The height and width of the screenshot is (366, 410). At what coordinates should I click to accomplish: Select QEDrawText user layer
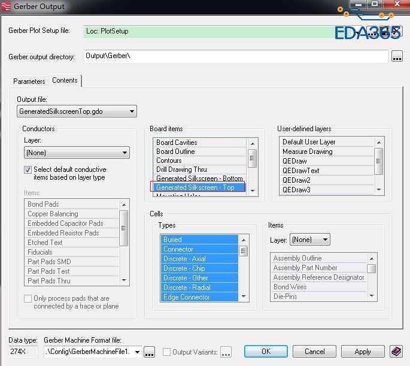327,171
